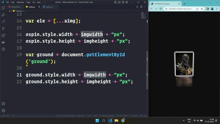Open the Go menu

(x=34, y=2)
